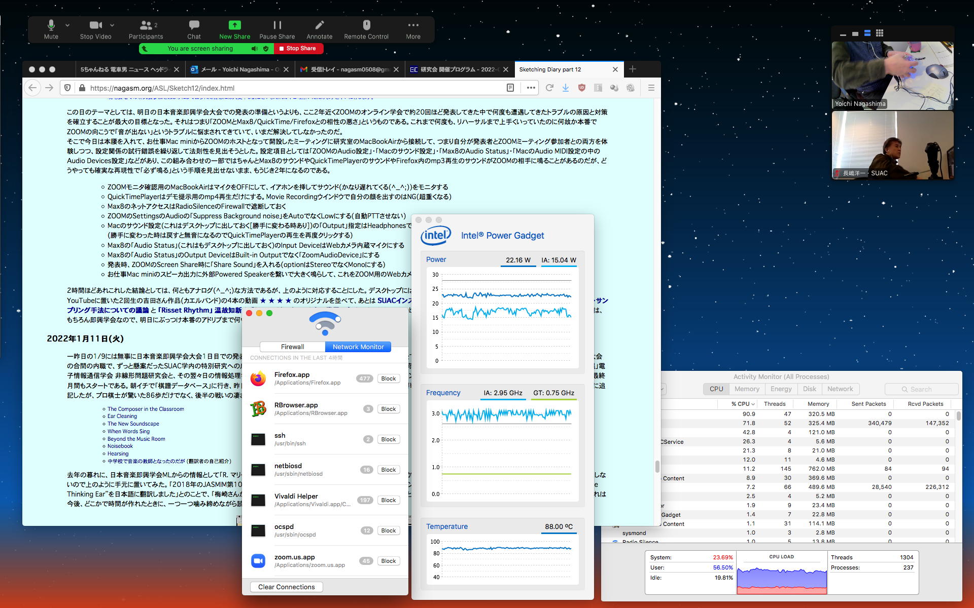Block Firefox.app connections
Viewport: 974px width, 608px height.
(x=389, y=378)
